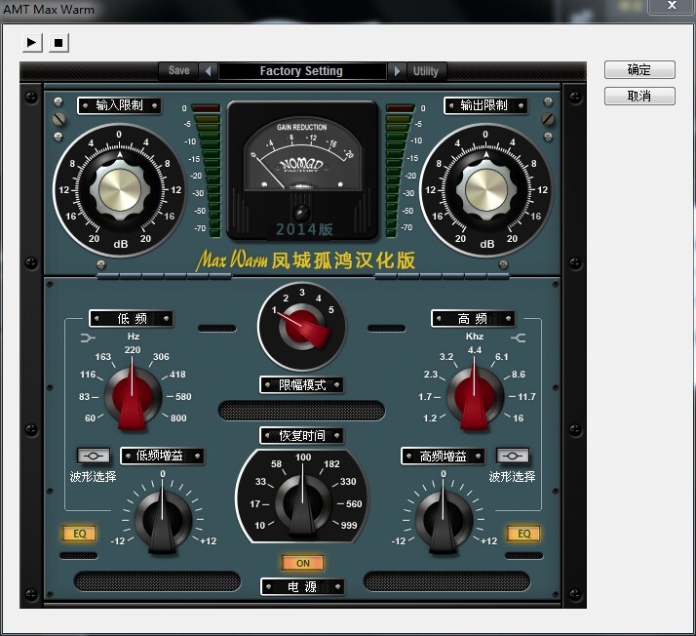The height and width of the screenshot is (636, 696).
Task: Click the 取消 cancel button
Action: pos(639,96)
